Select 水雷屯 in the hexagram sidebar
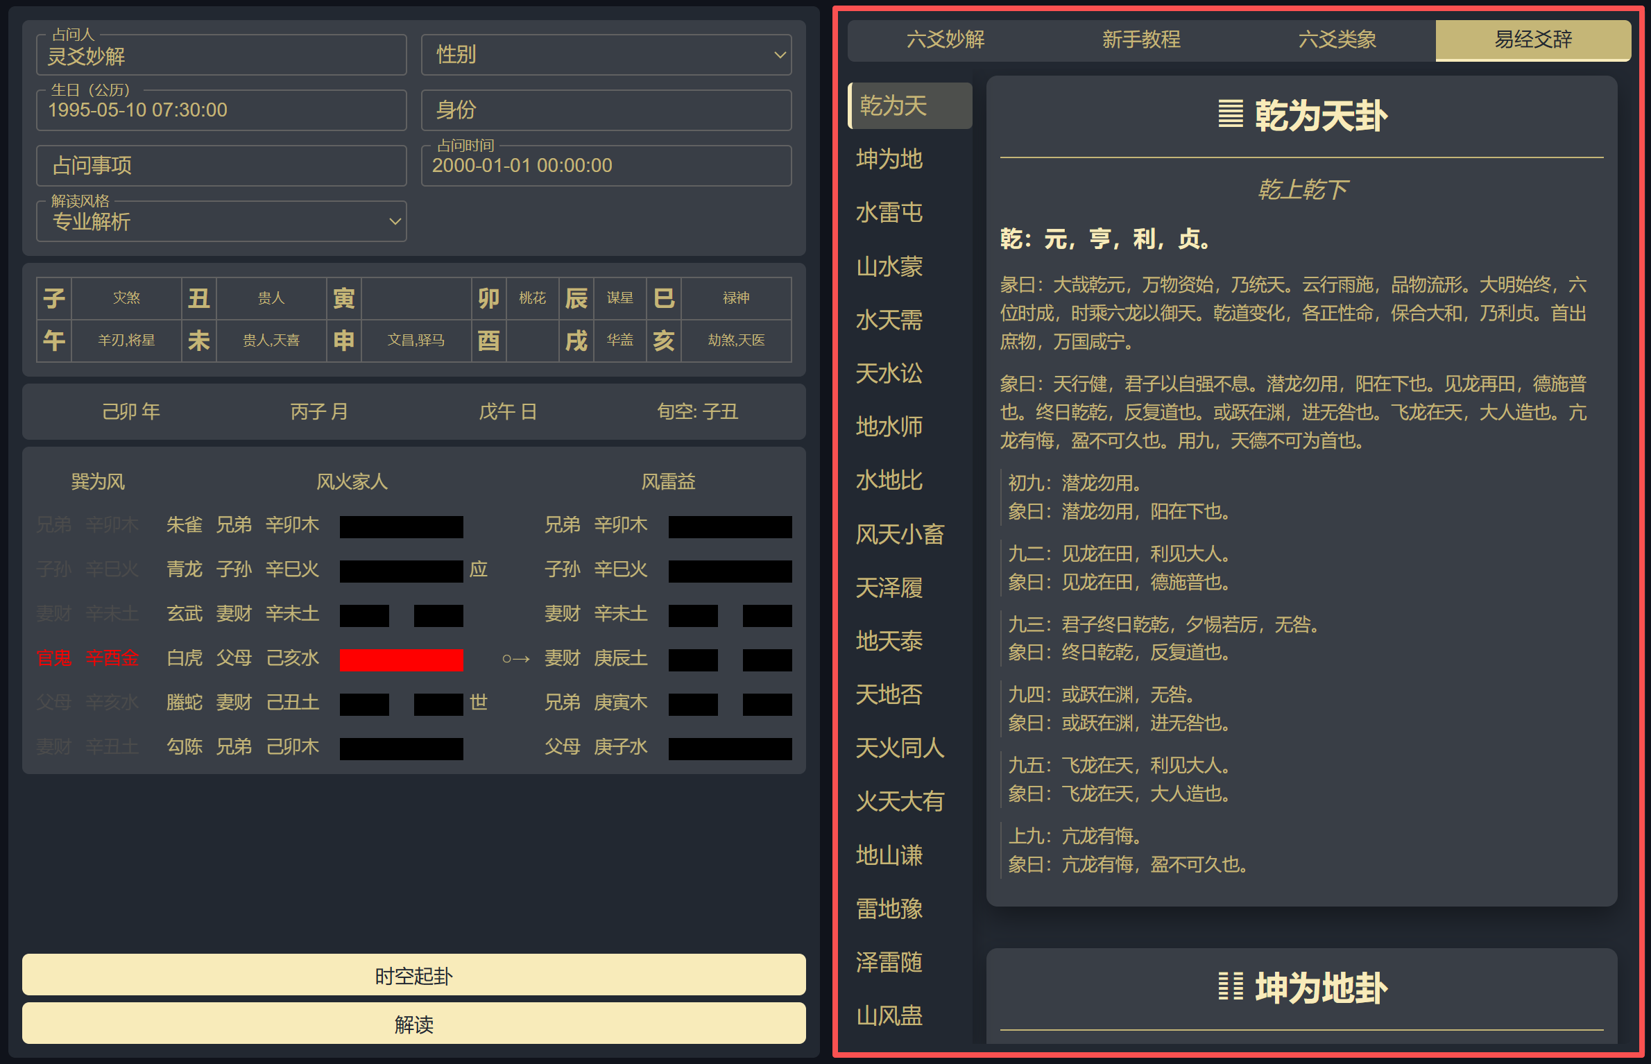 (889, 213)
